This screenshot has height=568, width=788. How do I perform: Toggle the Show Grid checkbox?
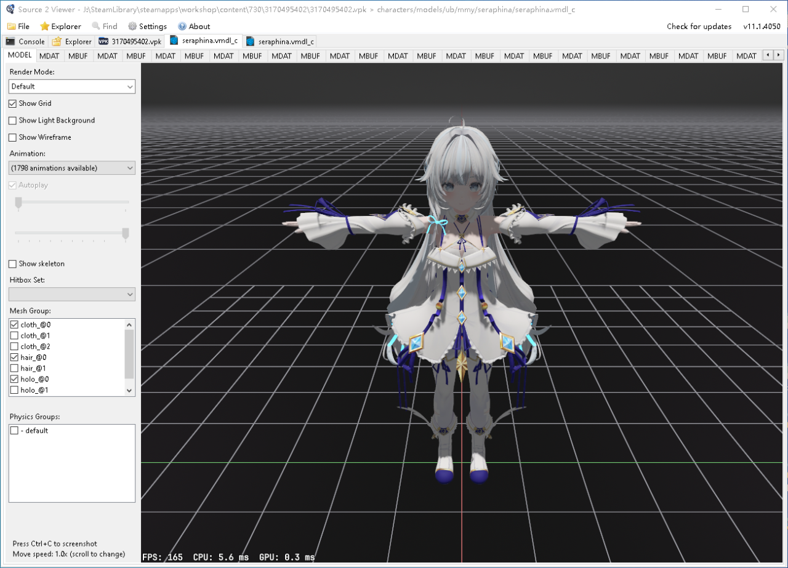point(12,103)
